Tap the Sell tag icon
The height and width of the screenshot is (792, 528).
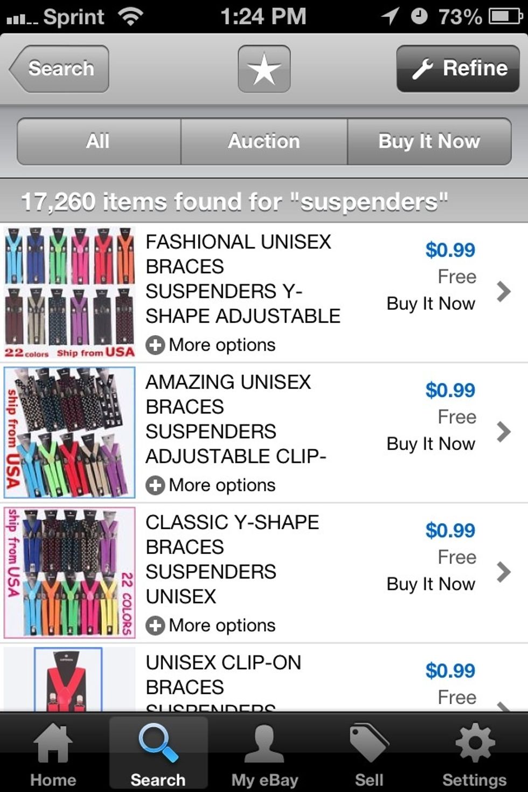pos(369,752)
